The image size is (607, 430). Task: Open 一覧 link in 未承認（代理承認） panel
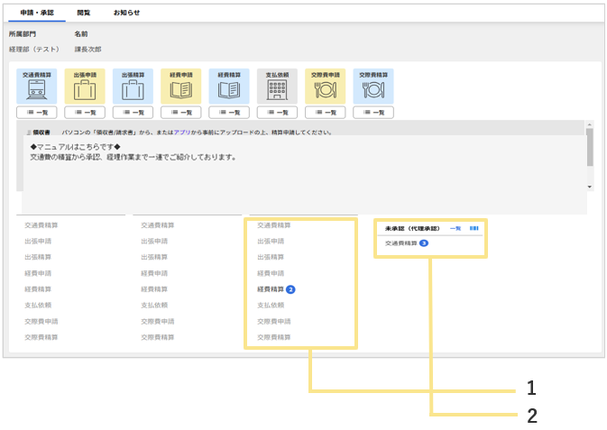pyautogui.click(x=455, y=228)
